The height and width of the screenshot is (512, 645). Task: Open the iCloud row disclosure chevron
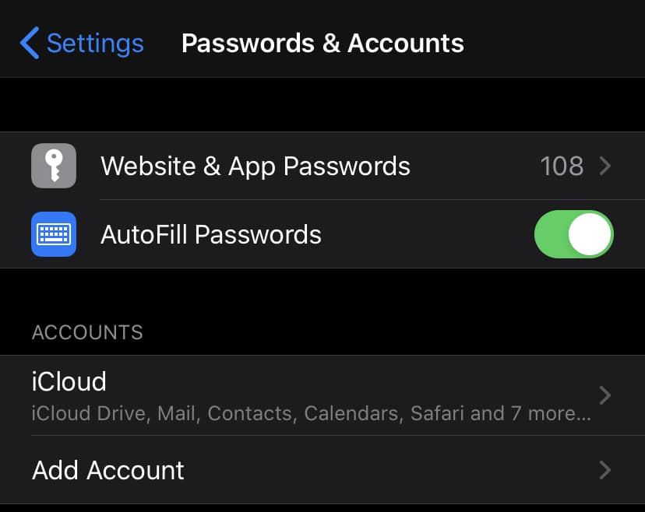[x=604, y=395]
